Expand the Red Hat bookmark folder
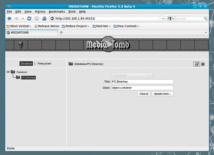Image resolution: width=214 pixels, height=155 pixels. click(x=101, y=26)
